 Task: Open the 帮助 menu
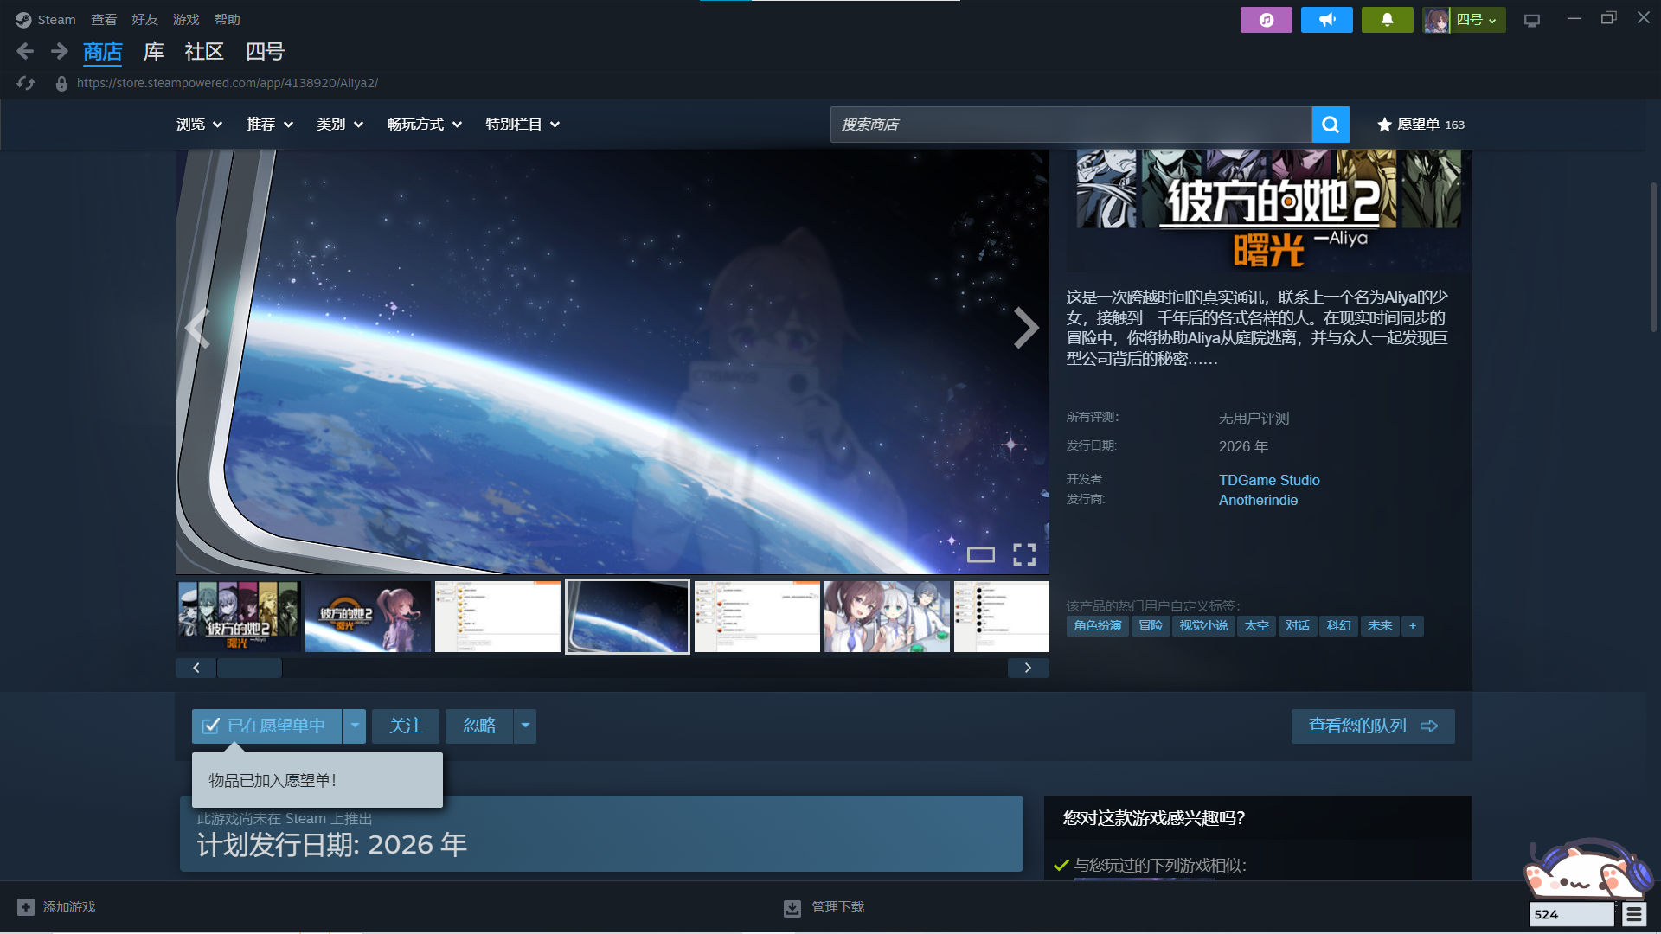[x=228, y=20]
